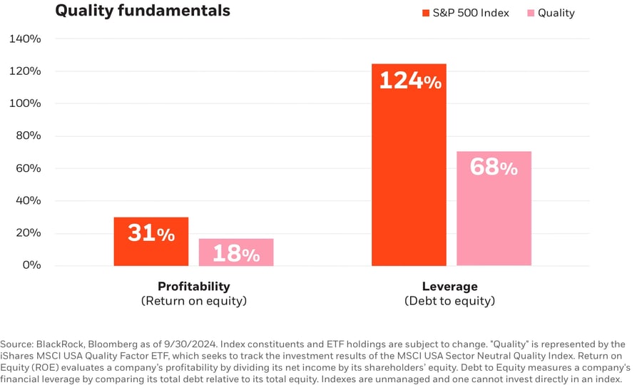This screenshot has width=642, height=385.
Task: Select the 80% y-axis tick label
Action: point(28,135)
